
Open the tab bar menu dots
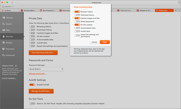tap(179, 10)
